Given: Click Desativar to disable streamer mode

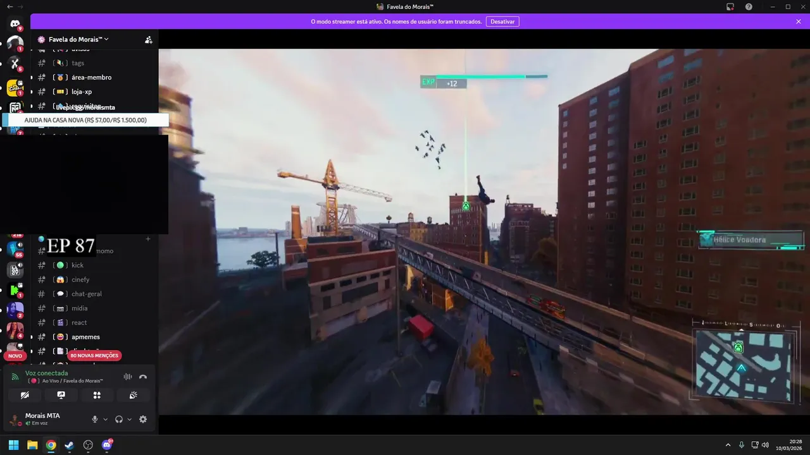Looking at the screenshot, I should click(502, 21).
